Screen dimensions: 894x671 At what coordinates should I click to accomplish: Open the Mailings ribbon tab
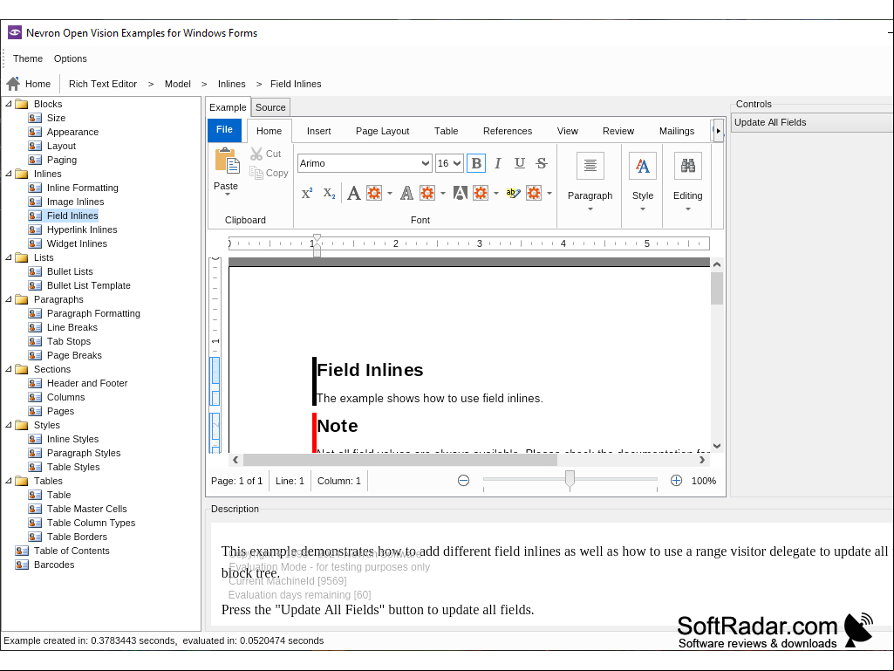click(677, 131)
